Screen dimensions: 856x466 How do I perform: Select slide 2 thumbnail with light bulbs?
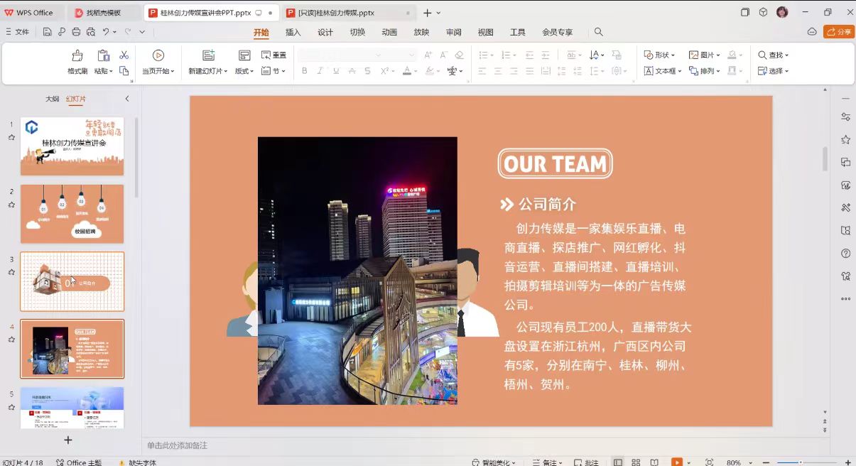click(x=72, y=214)
